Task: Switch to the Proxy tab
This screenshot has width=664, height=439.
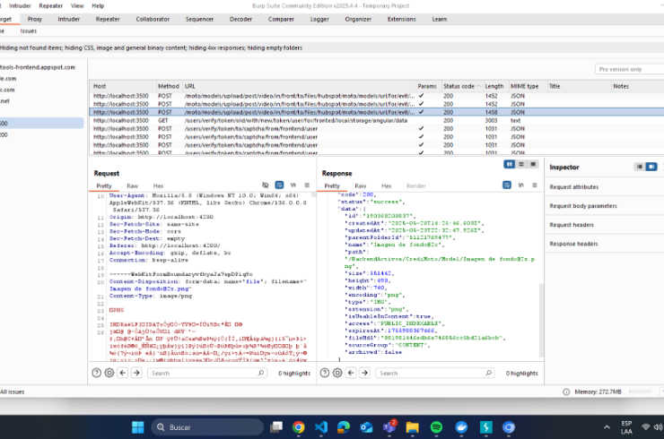Action: click(35, 19)
